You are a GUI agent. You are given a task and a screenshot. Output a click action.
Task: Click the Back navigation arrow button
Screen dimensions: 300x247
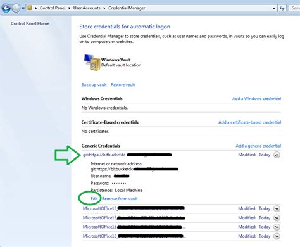(x=6, y=8)
